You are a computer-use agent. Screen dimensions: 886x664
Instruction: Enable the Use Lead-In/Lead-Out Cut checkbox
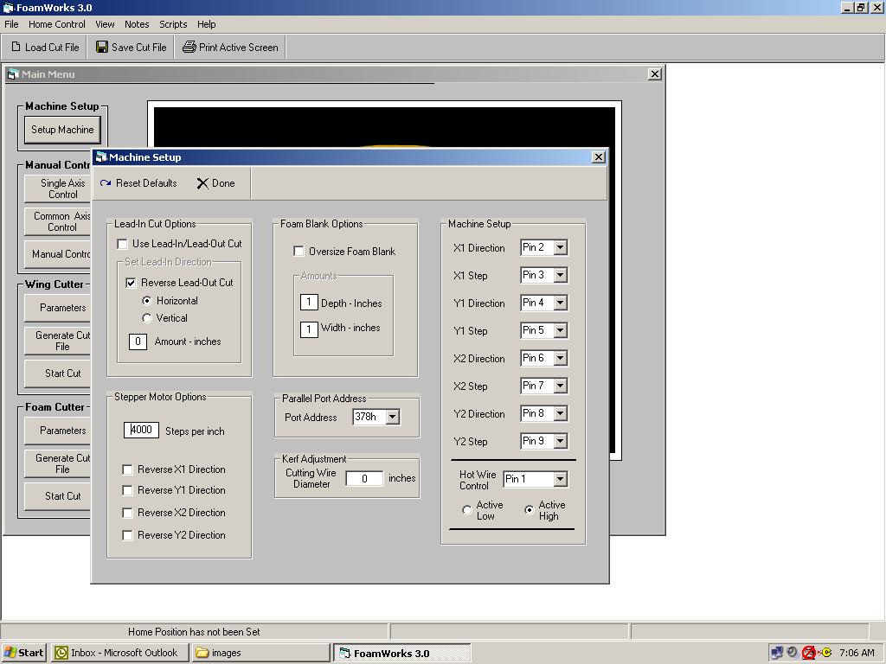[x=123, y=244]
